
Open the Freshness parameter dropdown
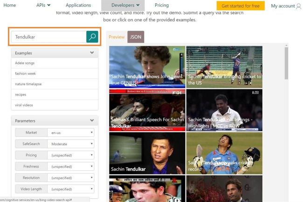(71, 166)
